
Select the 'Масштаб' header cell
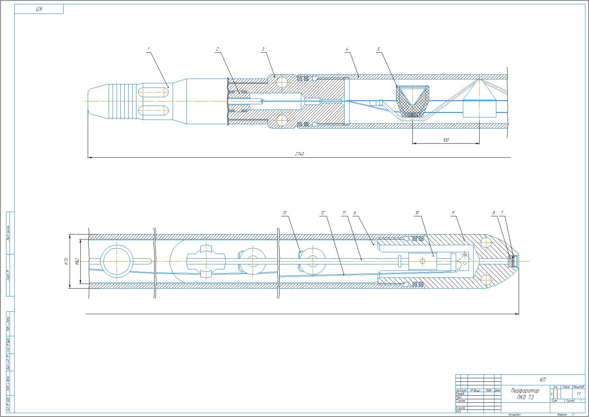[579, 387]
